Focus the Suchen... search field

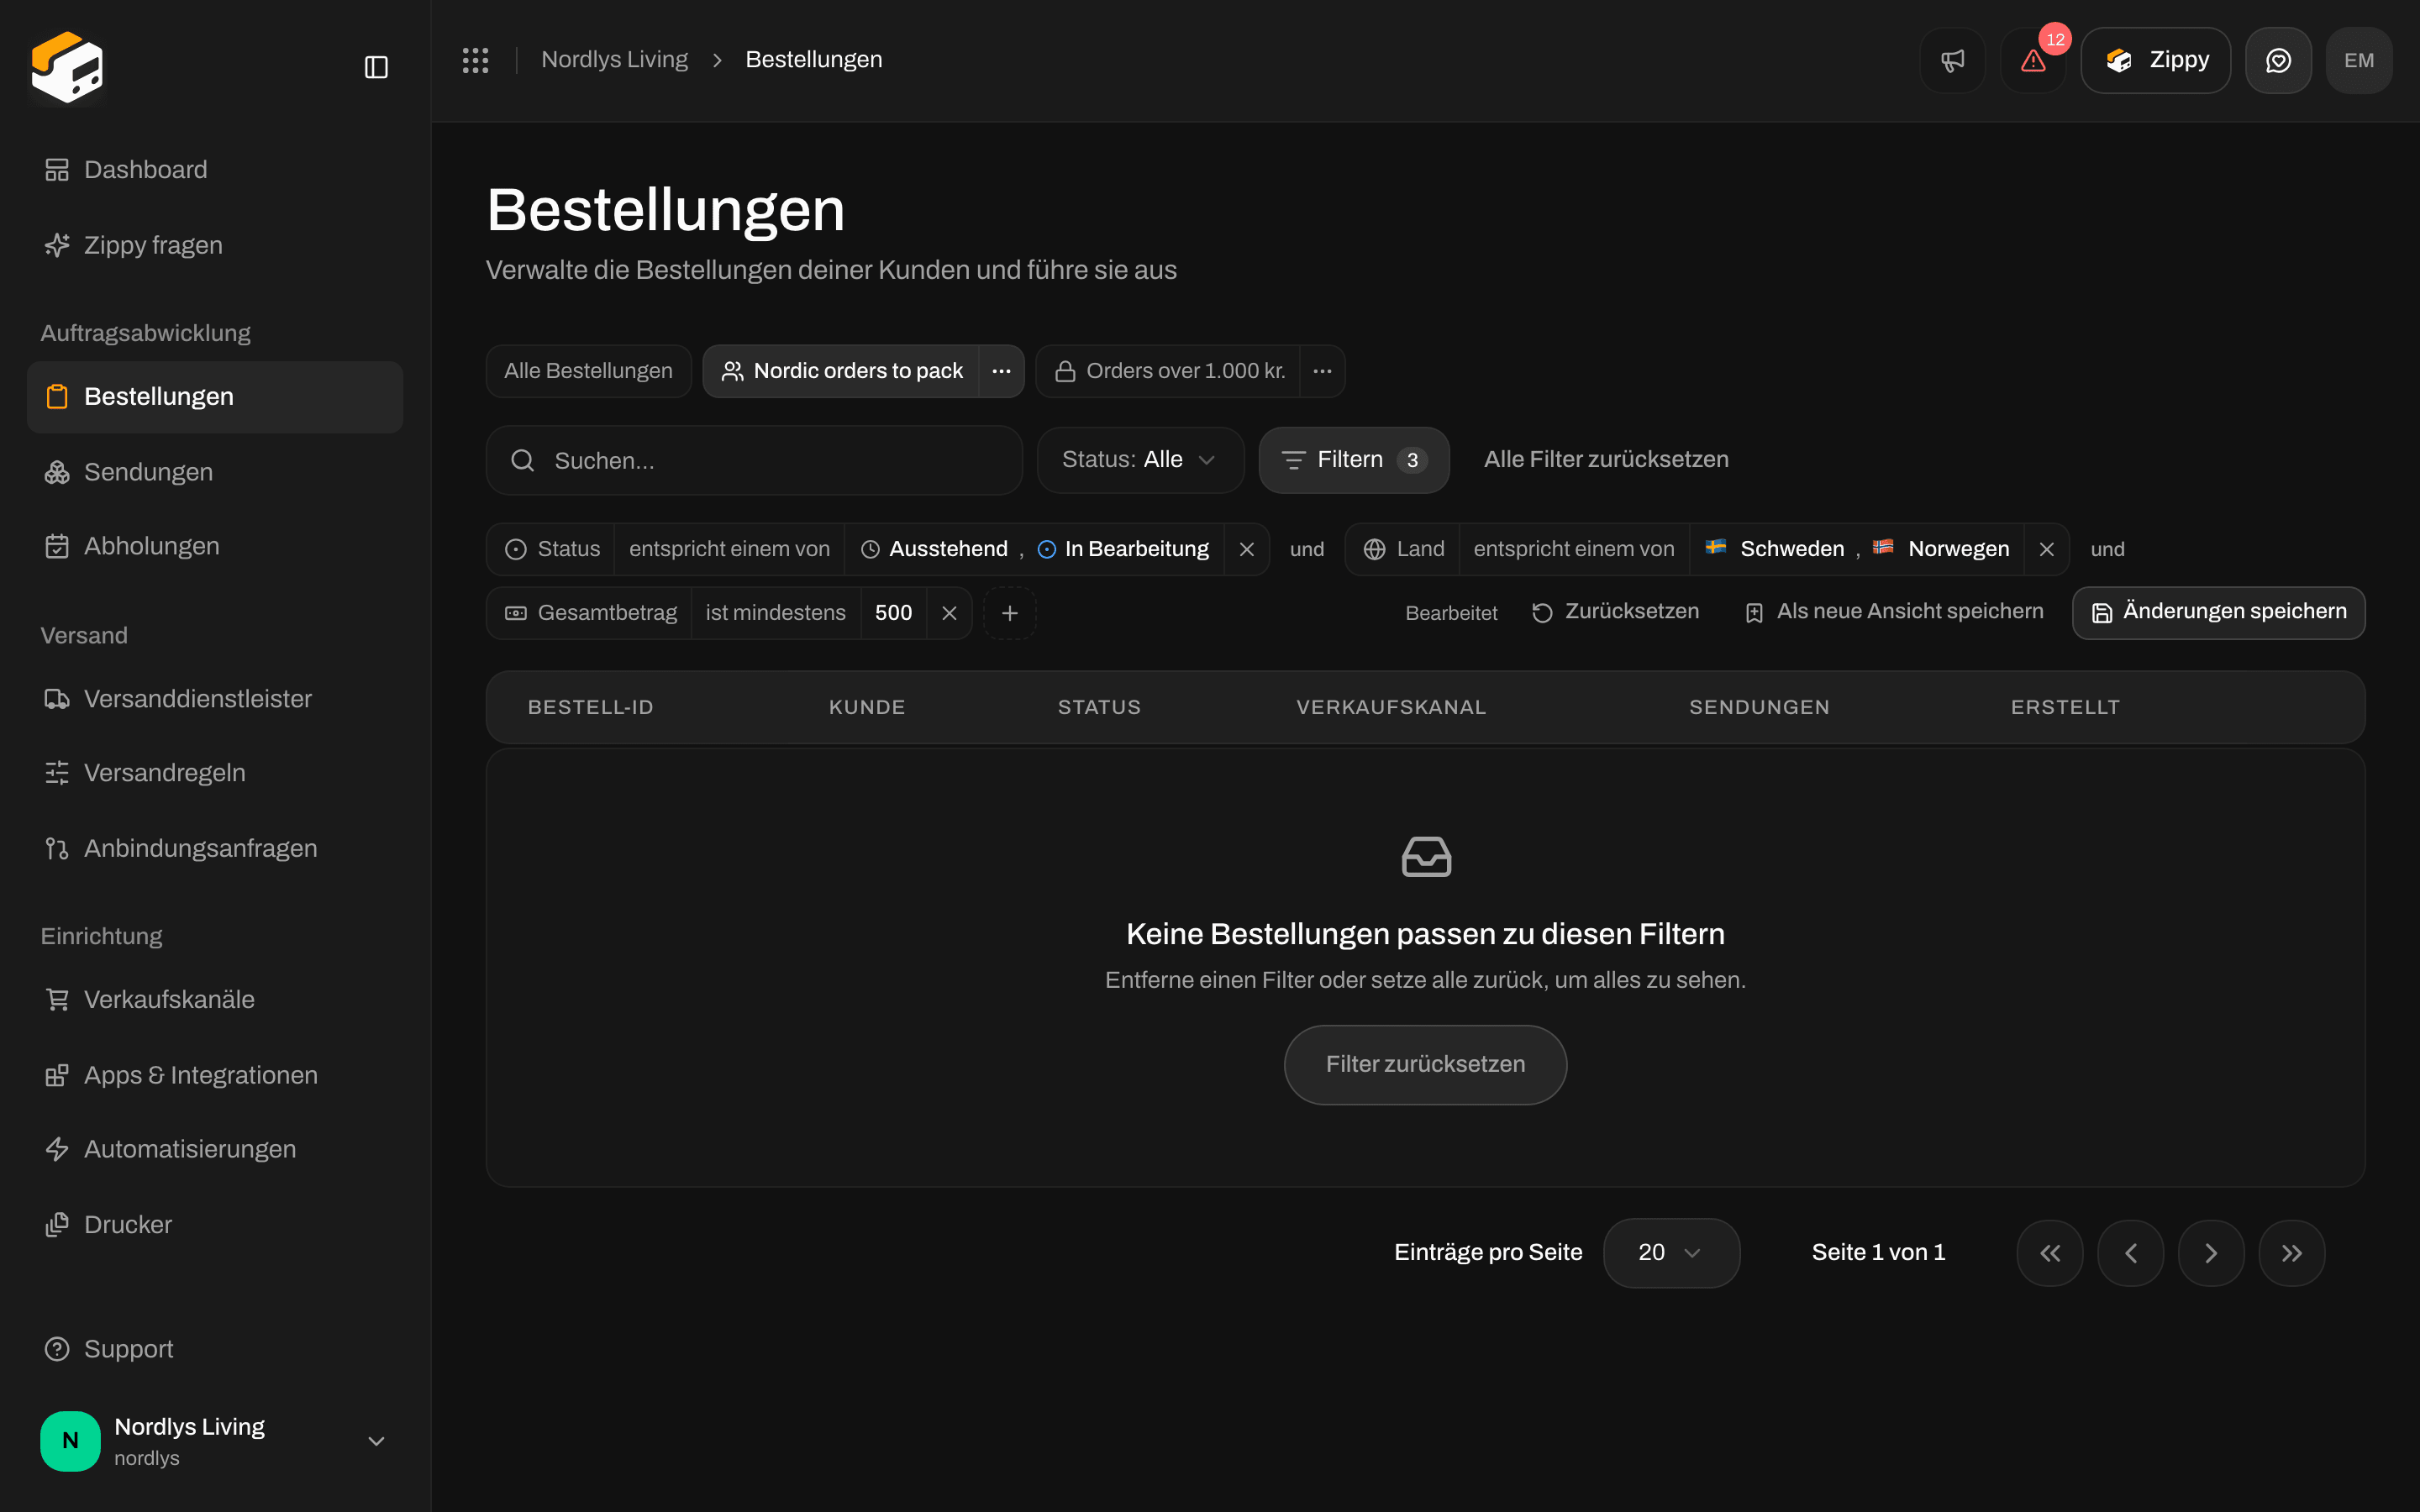(x=754, y=460)
